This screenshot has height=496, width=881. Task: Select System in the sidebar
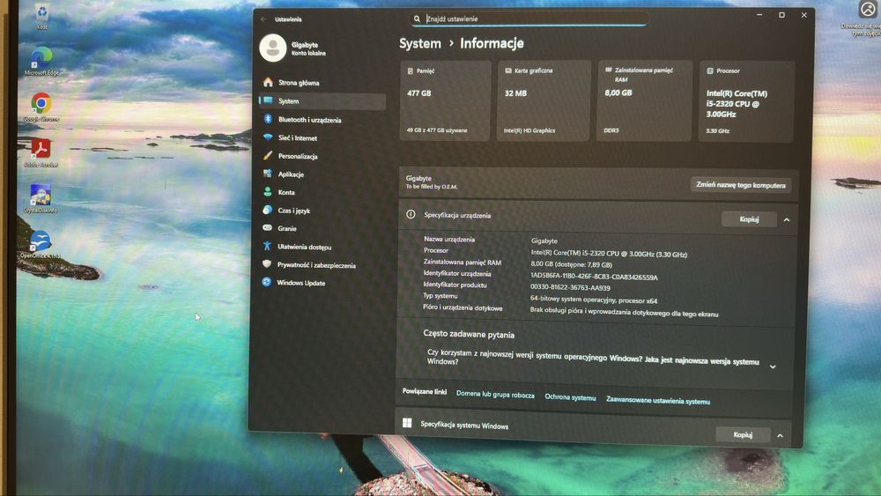point(322,101)
